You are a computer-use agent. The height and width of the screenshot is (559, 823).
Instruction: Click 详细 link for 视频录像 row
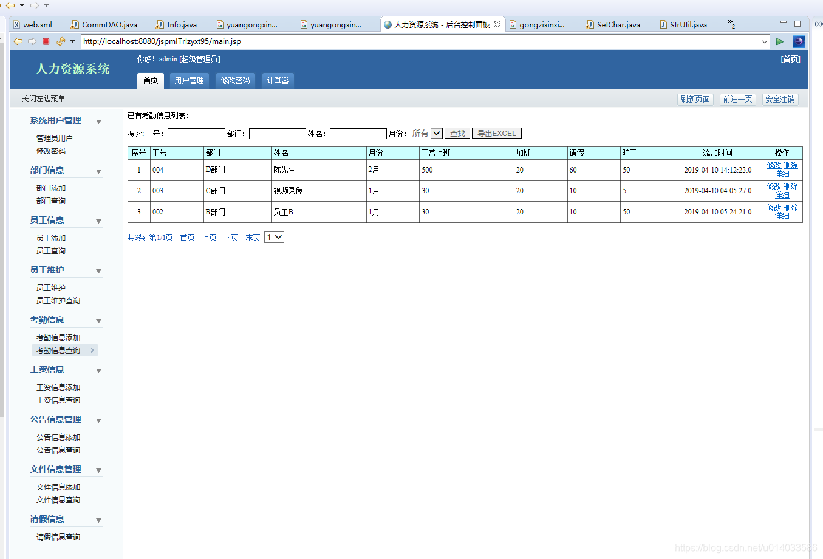[x=782, y=195]
